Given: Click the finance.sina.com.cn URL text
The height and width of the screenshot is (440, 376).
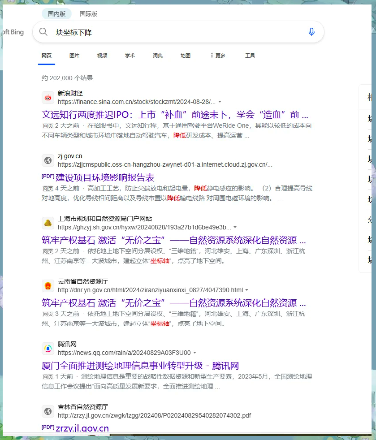Looking at the screenshot, I should 137,102.
